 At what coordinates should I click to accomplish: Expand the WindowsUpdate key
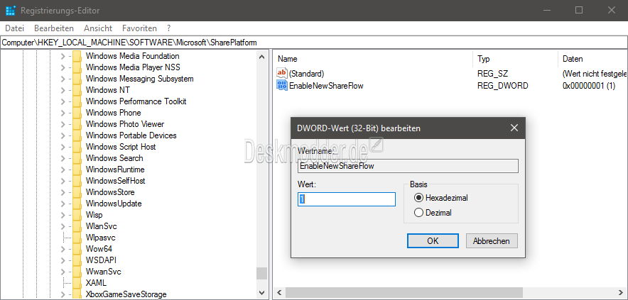[63, 204]
